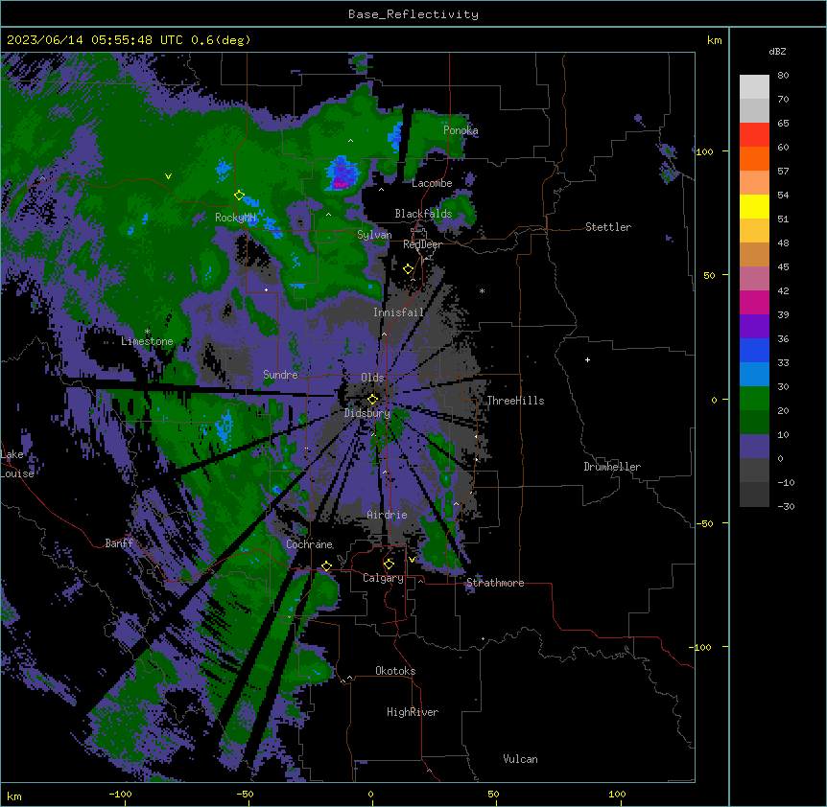Pick the blue 33-36 dBZ legend swatch
Image resolution: width=827 pixels, height=807 pixels.
tap(754, 351)
